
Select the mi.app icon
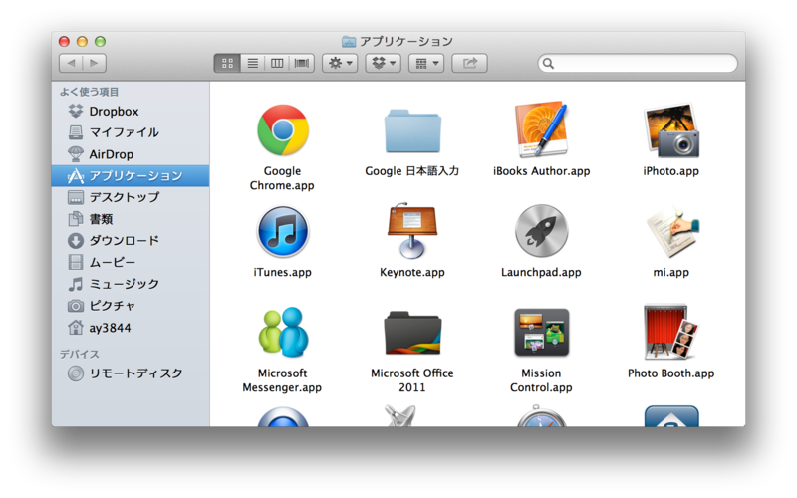pos(671,232)
